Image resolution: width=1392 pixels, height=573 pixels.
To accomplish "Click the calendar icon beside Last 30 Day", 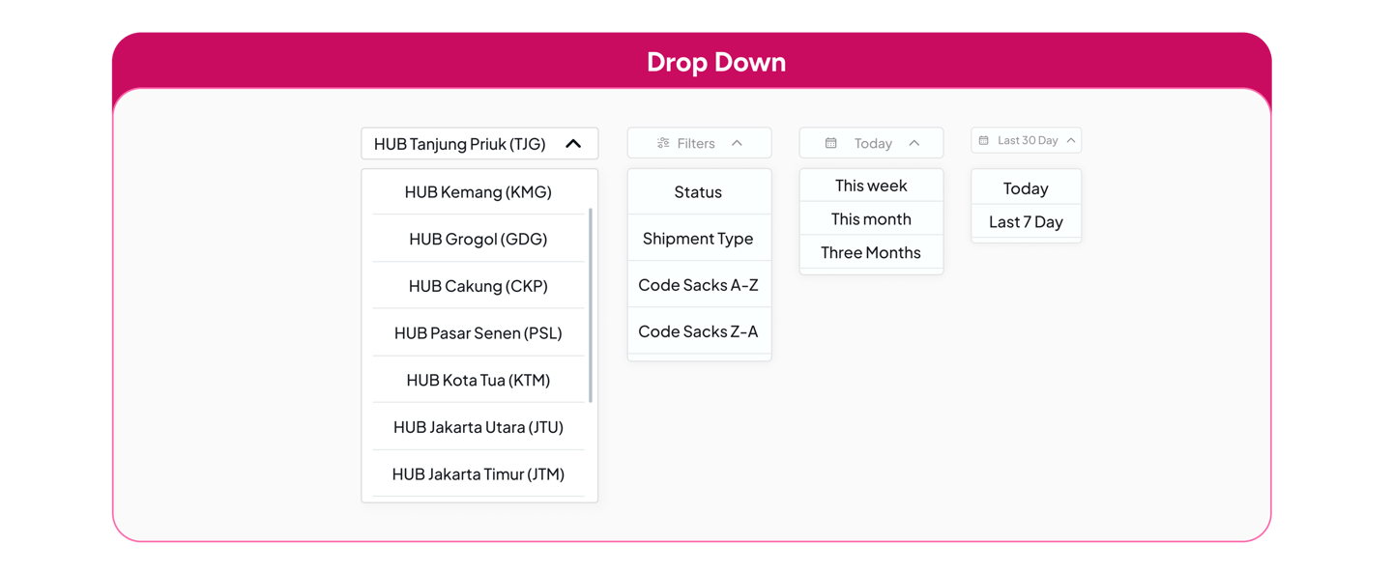I will click(x=984, y=140).
